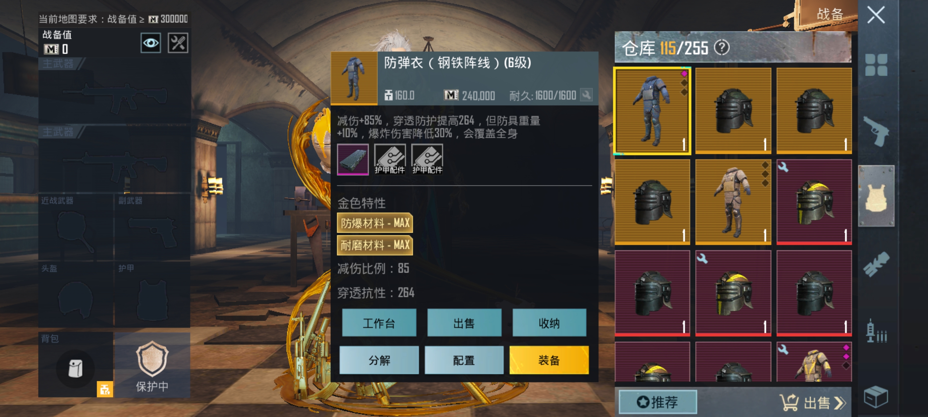Image resolution: width=928 pixels, height=417 pixels.
Task: Click the 工作台 workbench button
Action: [x=379, y=323]
